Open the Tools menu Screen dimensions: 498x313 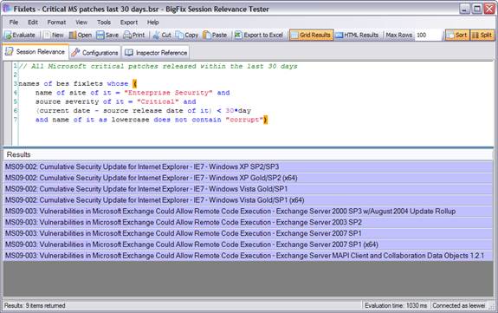[x=104, y=23]
